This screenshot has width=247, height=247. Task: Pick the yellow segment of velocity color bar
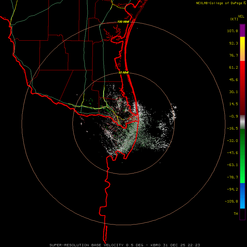click(242, 49)
